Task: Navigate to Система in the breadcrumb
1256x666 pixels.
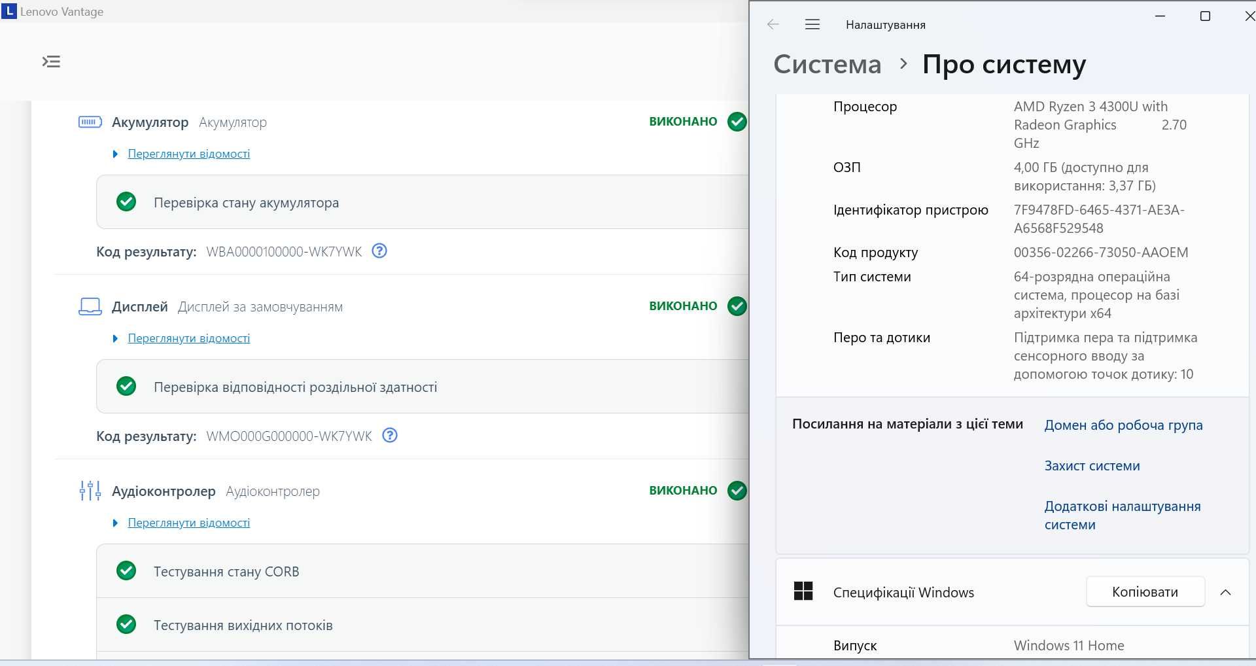Action: point(827,64)
